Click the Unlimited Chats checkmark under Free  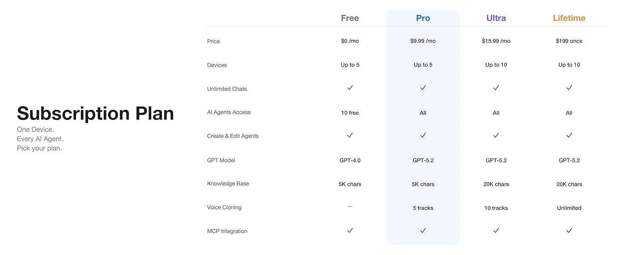tap(350, 88)
